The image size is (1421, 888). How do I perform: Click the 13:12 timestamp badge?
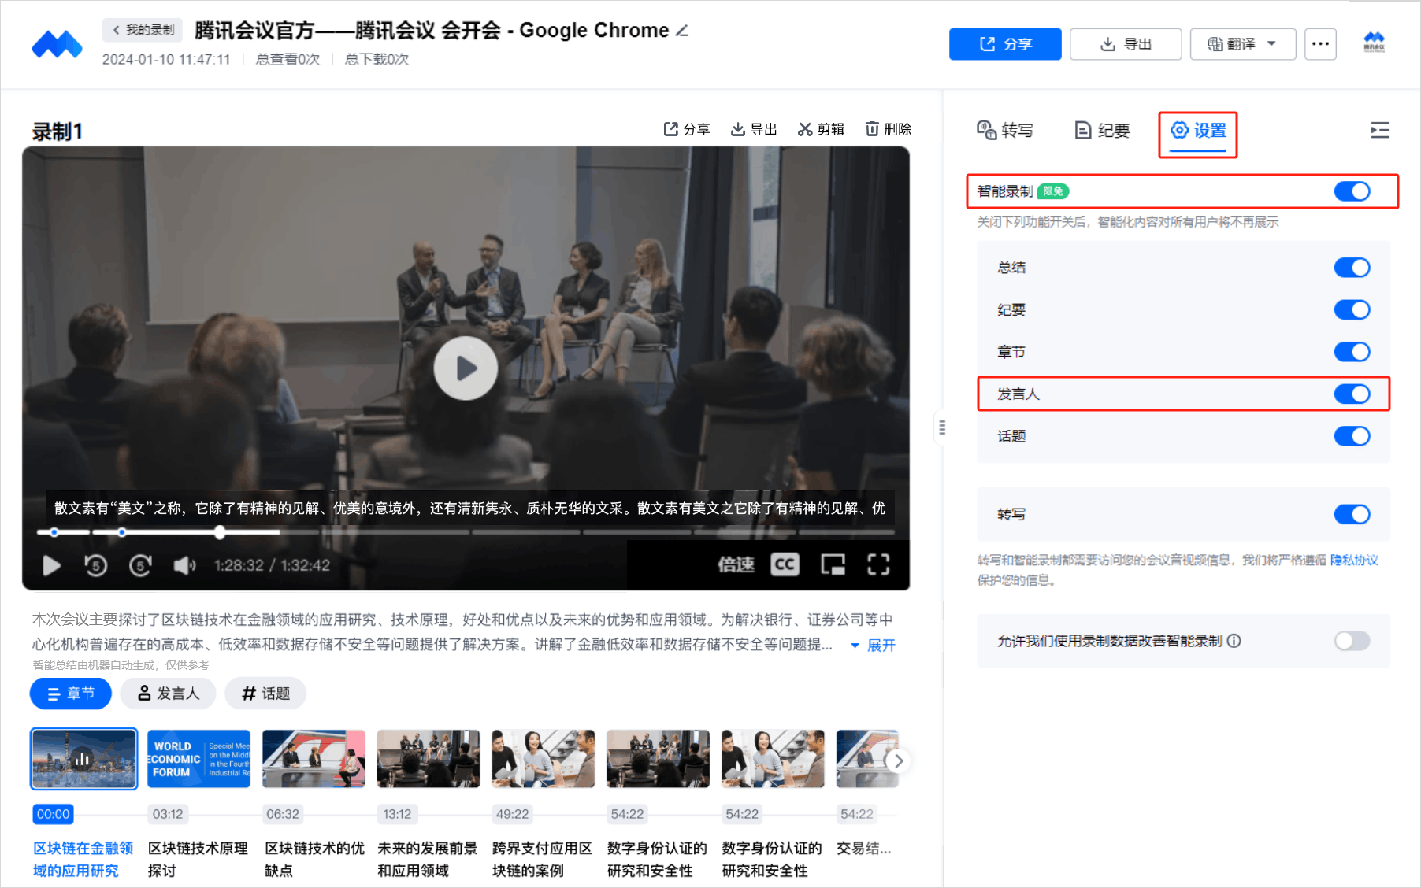397,814
